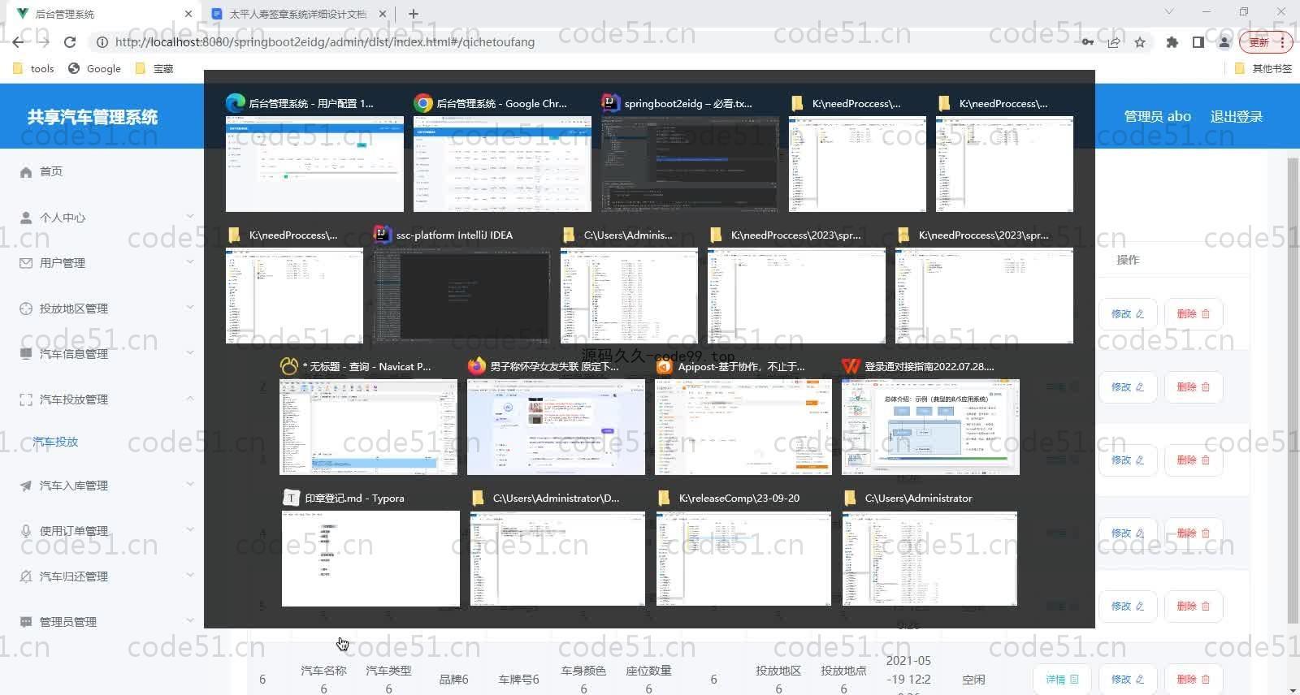This screenshot has height=695, width=1300.
Task: Expand the 汽车入库管理 sidebar menu
Action: [102, 486]
